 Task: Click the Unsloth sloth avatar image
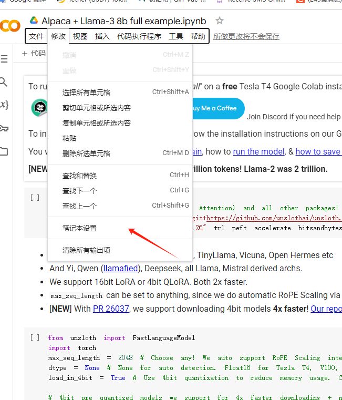point(40,107)
